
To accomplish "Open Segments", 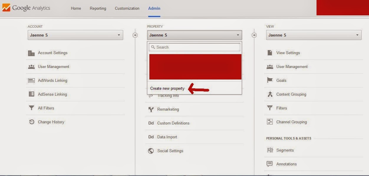I will [x=285, y=150].
